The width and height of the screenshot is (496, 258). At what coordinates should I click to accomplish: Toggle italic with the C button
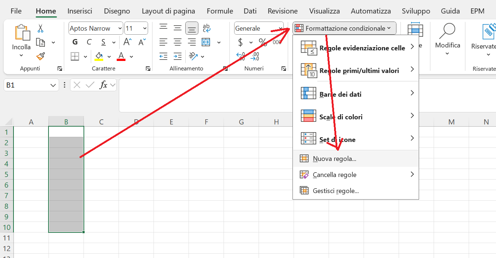point(89,42)
